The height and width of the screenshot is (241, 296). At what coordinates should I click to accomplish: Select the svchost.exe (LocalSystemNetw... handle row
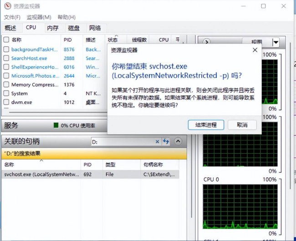pyautogui.click(x=90, y=174)
